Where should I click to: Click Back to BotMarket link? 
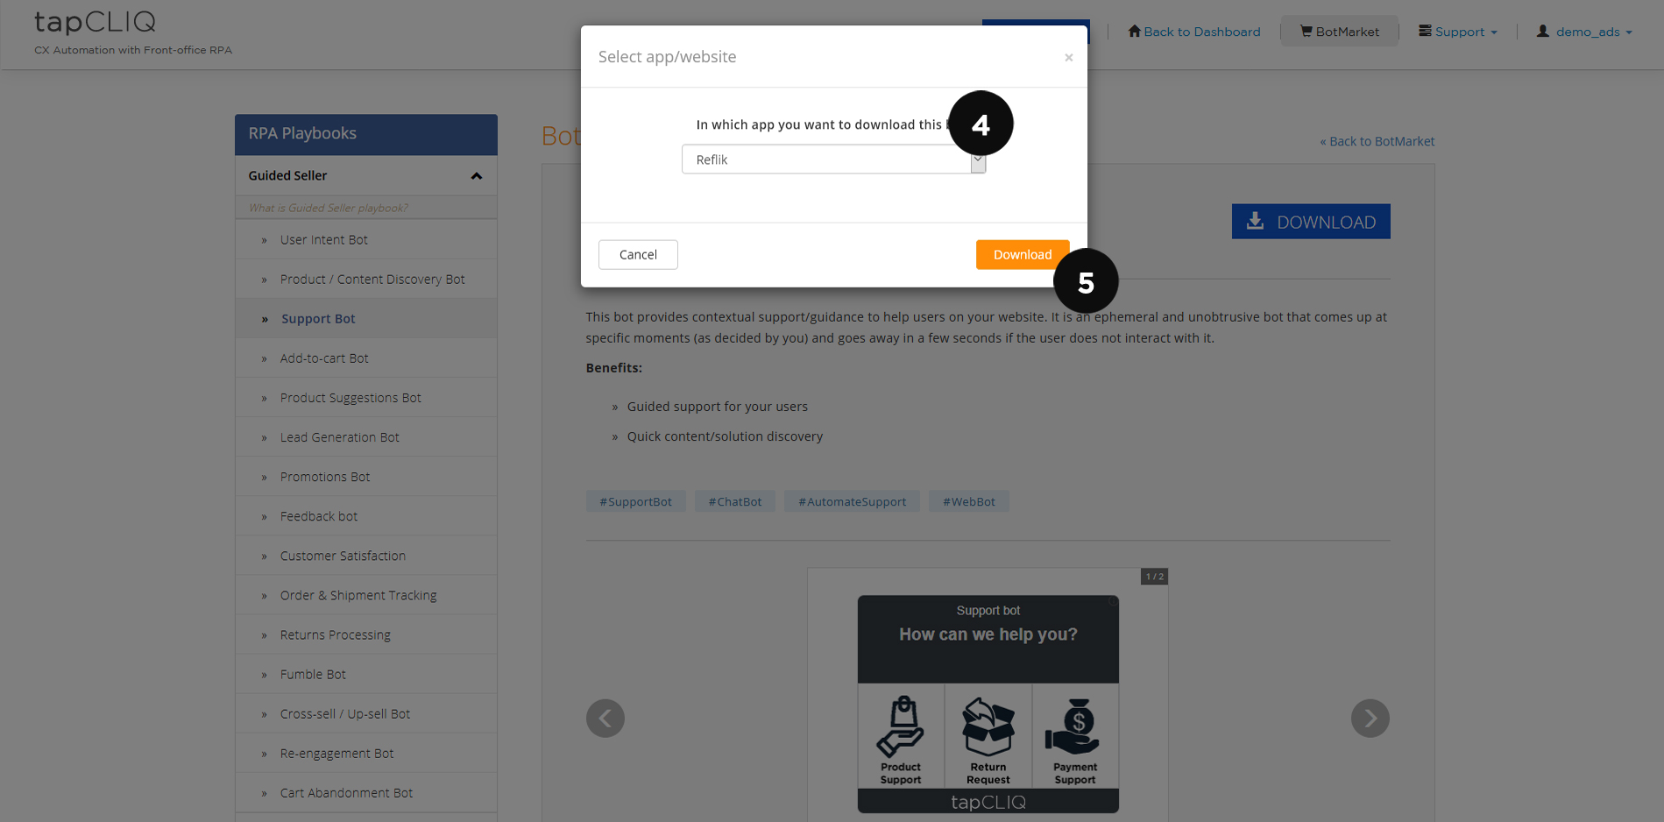[x=1377, y=141]
